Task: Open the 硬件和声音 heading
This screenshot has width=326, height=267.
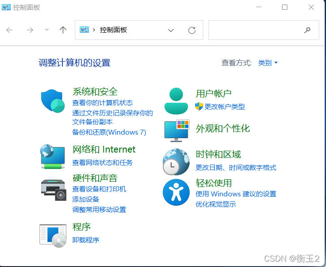Action: 95,178
